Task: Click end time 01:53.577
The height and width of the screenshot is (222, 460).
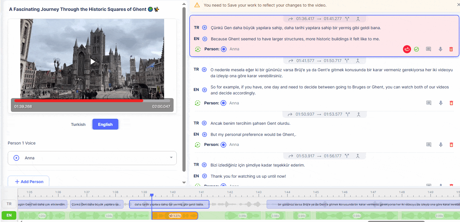Action: pyautogui.click(x=333, y=114)
